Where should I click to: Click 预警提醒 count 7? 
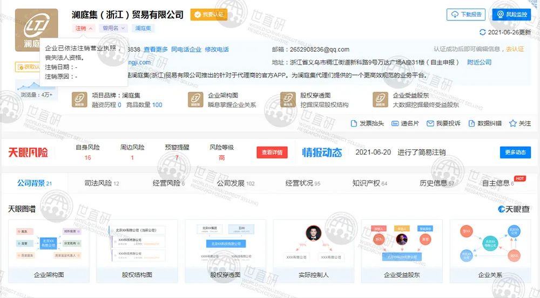(x=177, y=158)
